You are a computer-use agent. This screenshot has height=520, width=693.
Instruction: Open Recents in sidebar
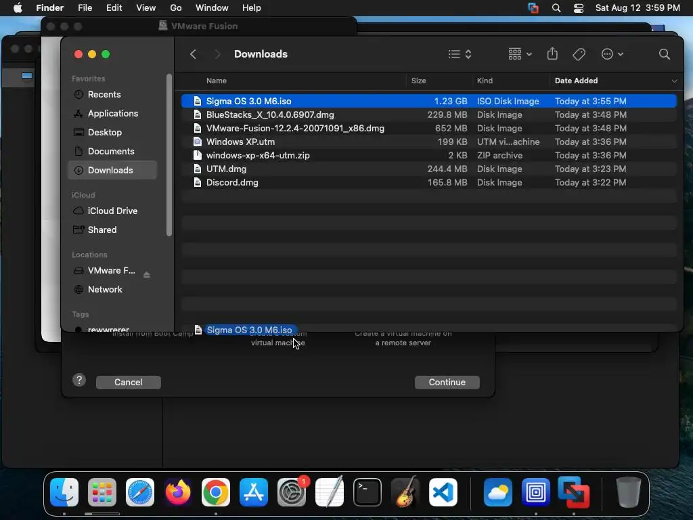coord(113,94)
